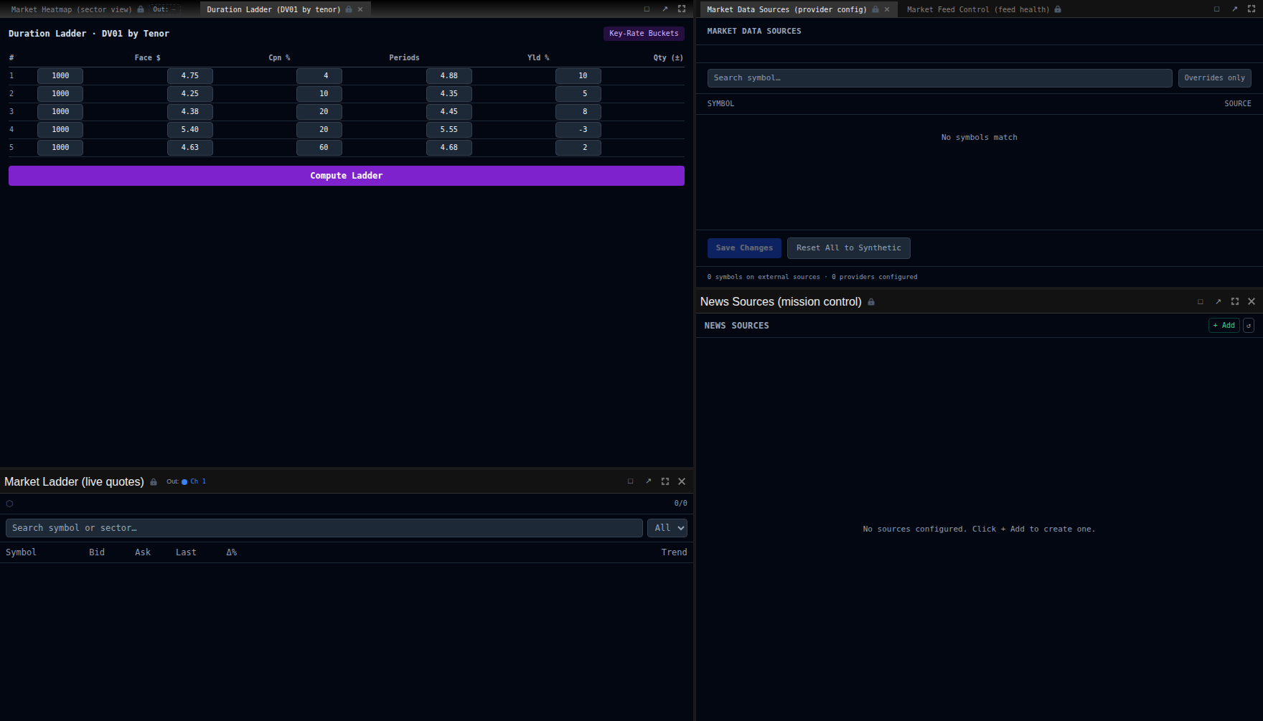Edit the yield field showing 5.55
Image resolution: width=1263 pixels, height=721 pixels.
[x=449, y=130]
